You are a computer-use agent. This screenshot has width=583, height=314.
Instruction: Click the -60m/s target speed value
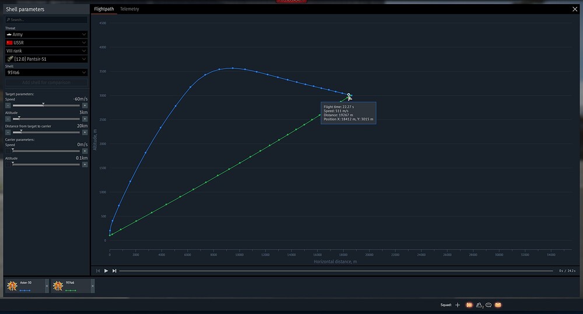[80, 99]
